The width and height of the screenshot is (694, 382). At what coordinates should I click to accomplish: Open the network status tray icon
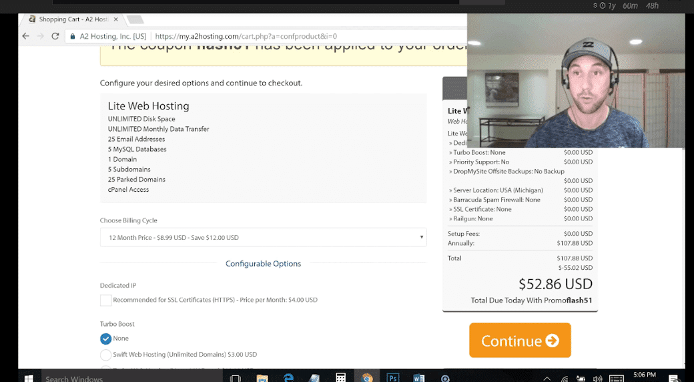pos(565,378)
